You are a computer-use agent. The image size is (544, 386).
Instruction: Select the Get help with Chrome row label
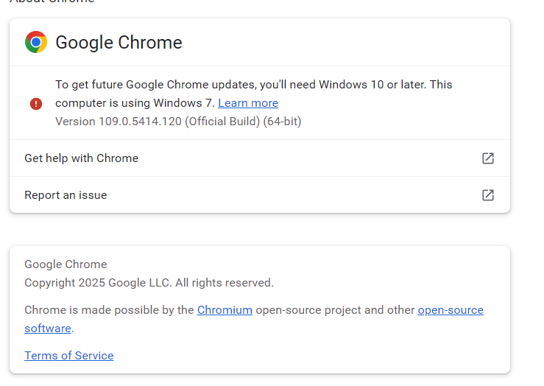tap(81, 158)
